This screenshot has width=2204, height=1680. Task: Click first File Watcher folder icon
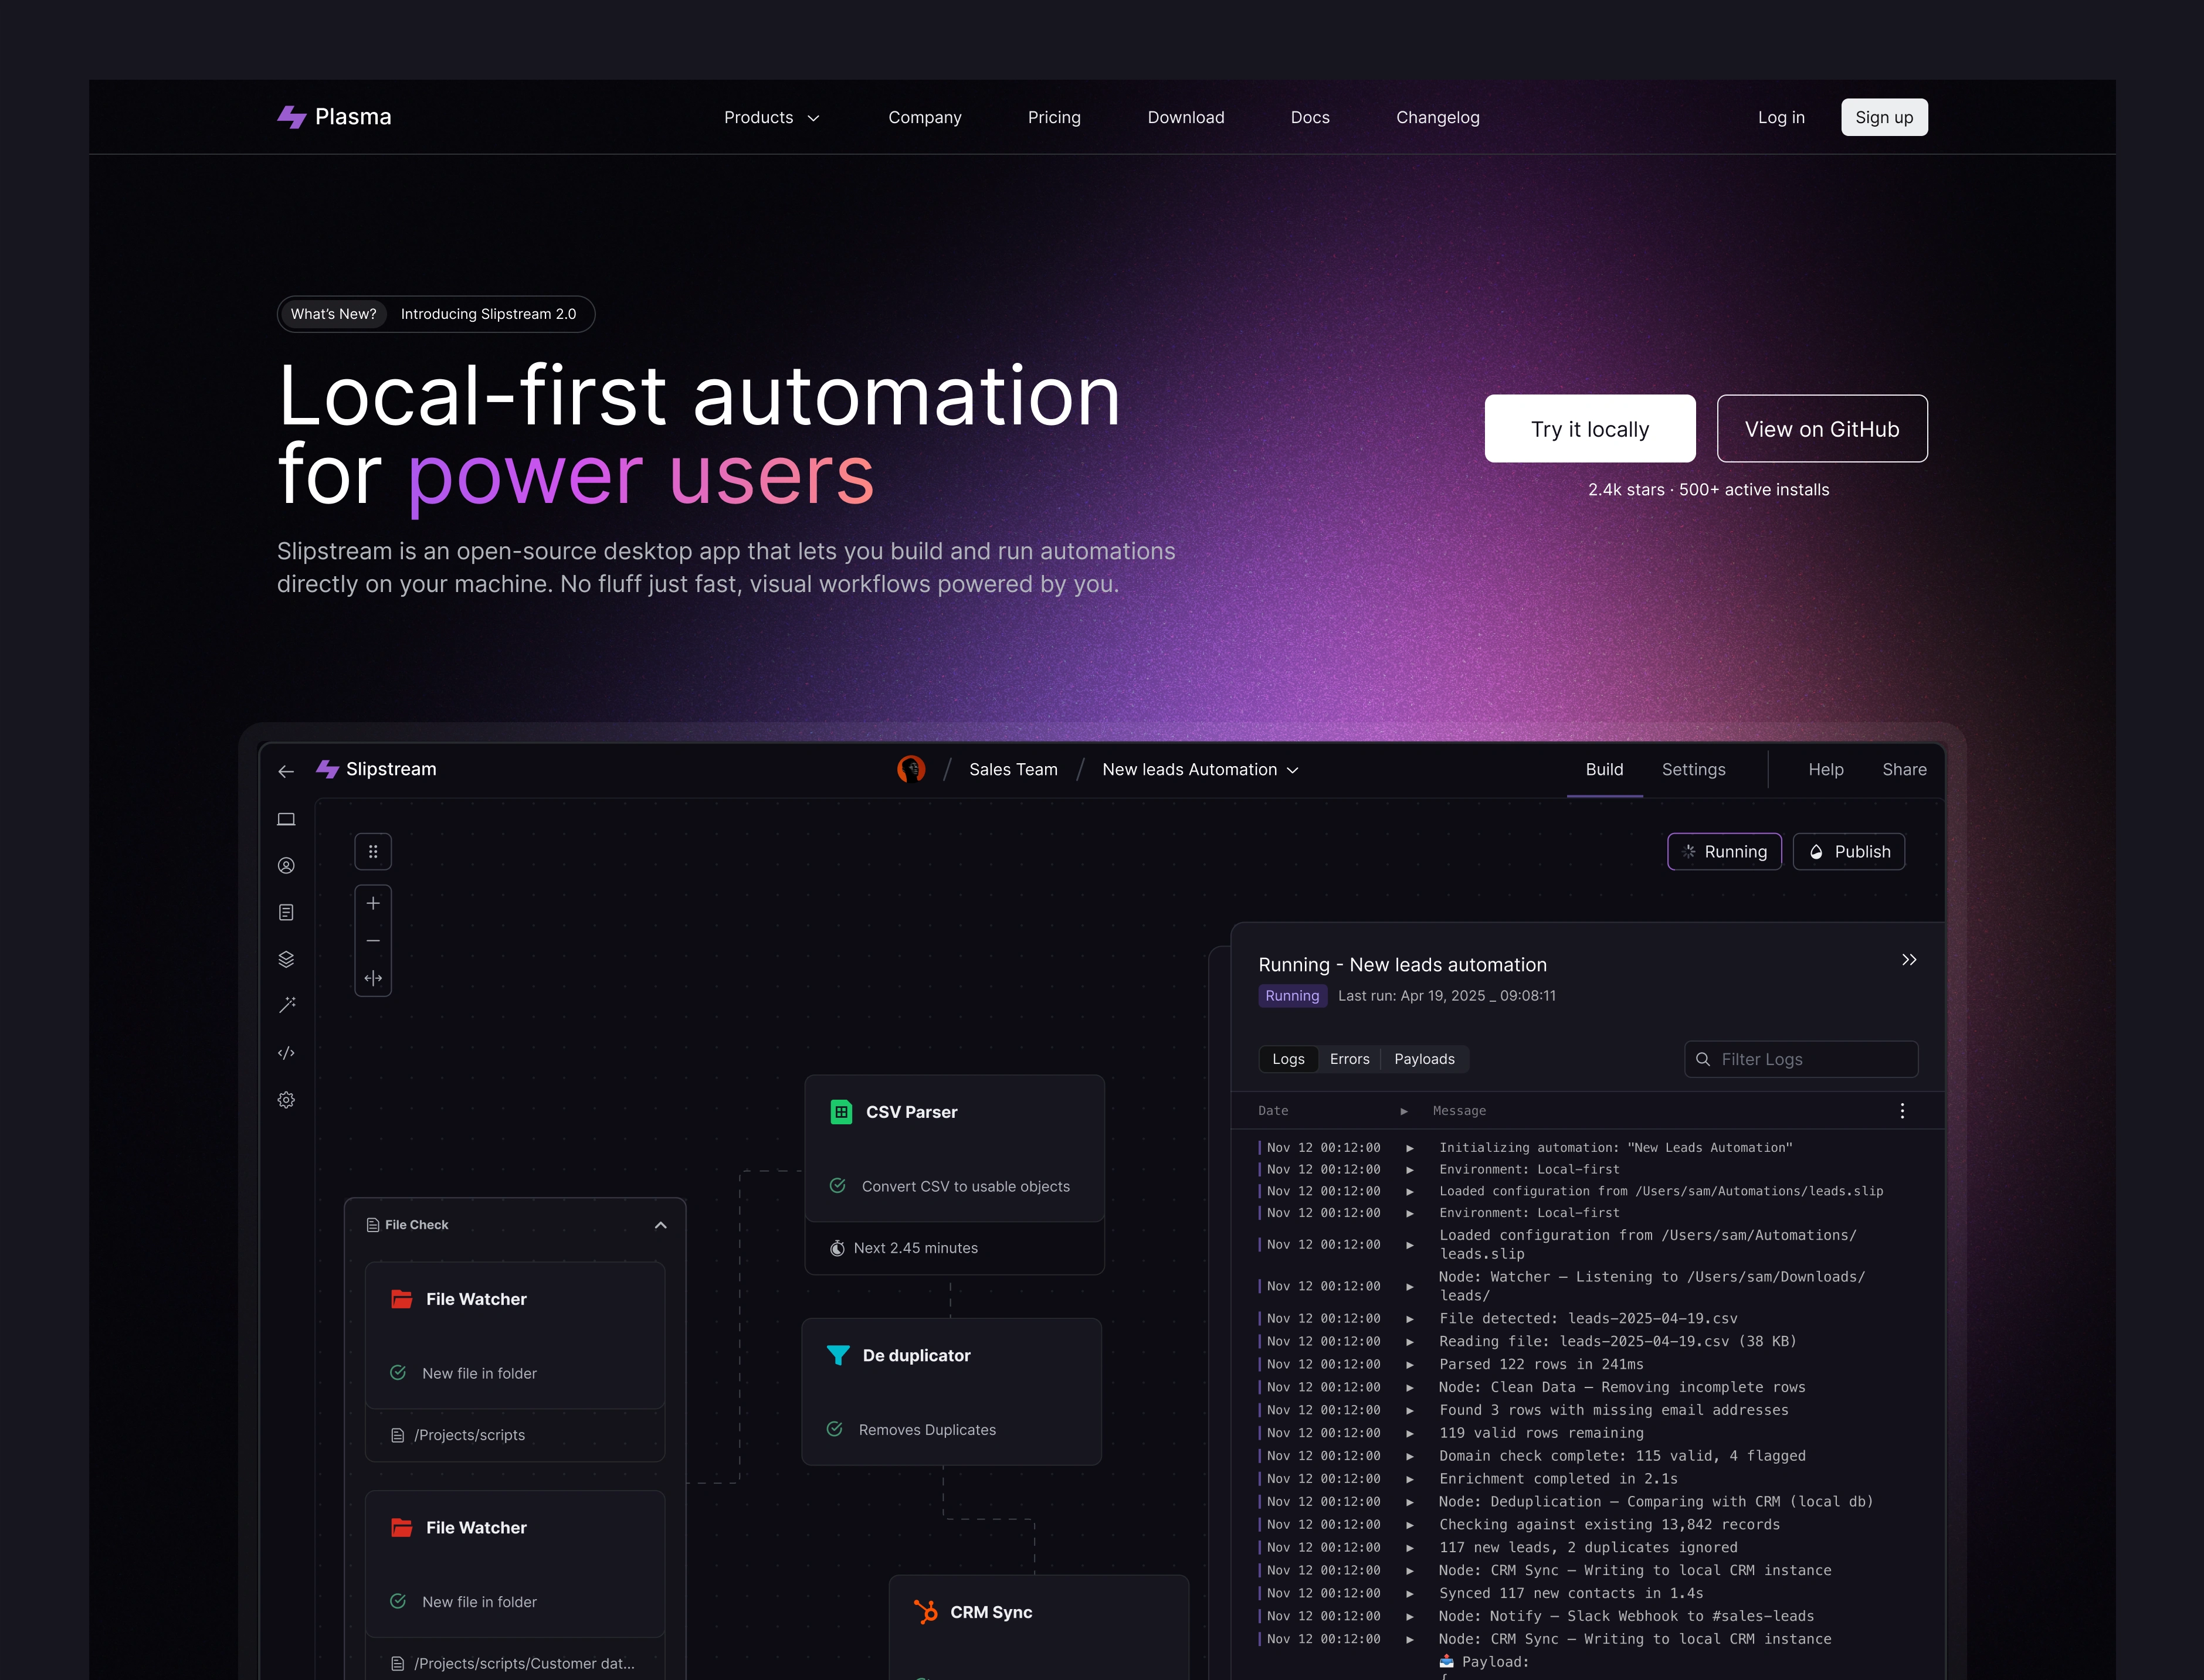402,1299
